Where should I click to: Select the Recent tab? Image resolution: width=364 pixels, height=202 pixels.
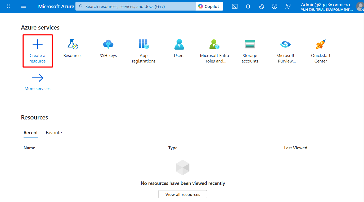31,133
